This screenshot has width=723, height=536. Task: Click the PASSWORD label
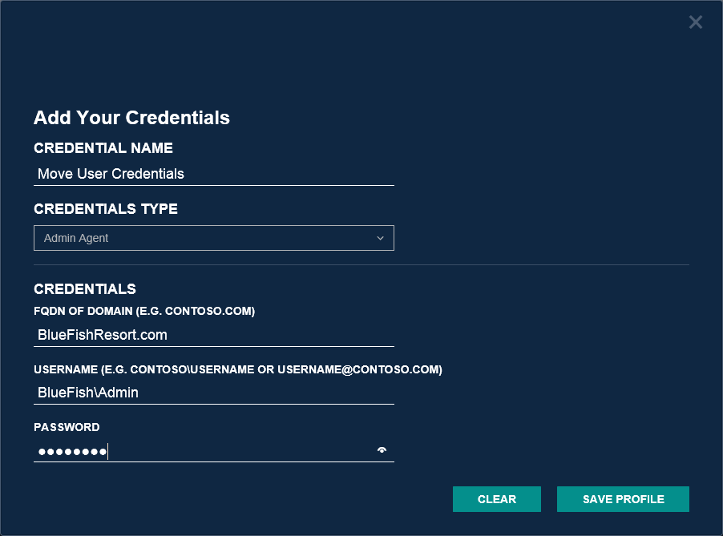[67, 427]
